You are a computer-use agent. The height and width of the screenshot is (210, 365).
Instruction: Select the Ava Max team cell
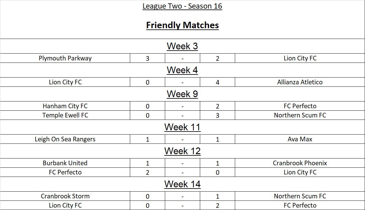tap(300, 139)
